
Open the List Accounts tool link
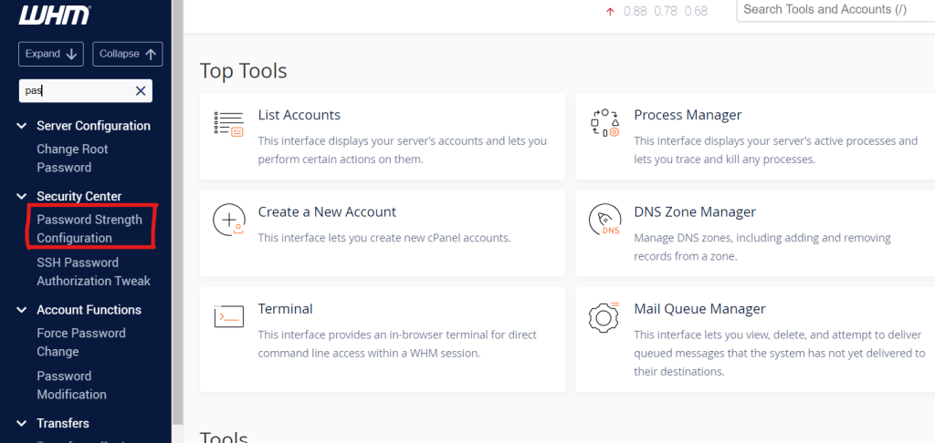[299, 115]
